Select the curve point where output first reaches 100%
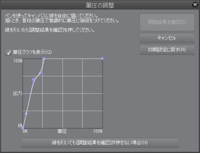The image size is (200, 153). pyautogui.click(x=44, y=58)
